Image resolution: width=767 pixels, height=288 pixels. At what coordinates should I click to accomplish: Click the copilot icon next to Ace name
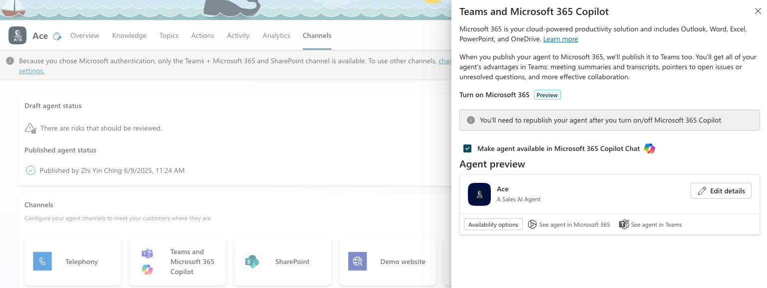click(x=57, y=36)
